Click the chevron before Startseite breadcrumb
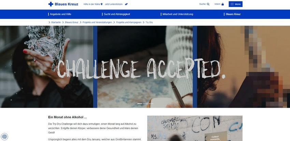Screen dimensions: 290x141 pyautogui.click(x=49, y=22)
